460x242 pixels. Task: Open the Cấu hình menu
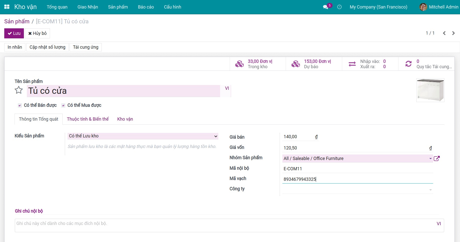[172, 7]
